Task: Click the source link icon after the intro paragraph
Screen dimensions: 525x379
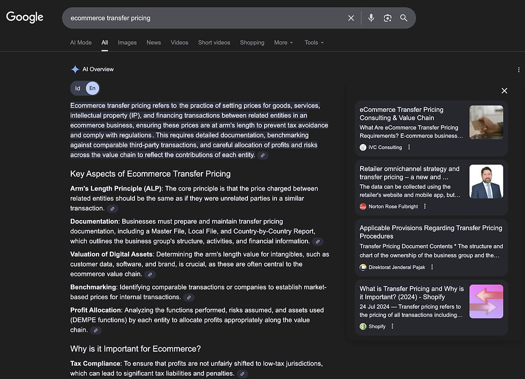Action: click(x=262, y=155)
